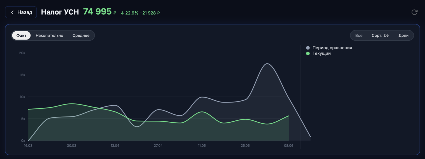Click the −21 928 ₽ difference value

pyautogui.click(x=150, y=13)
